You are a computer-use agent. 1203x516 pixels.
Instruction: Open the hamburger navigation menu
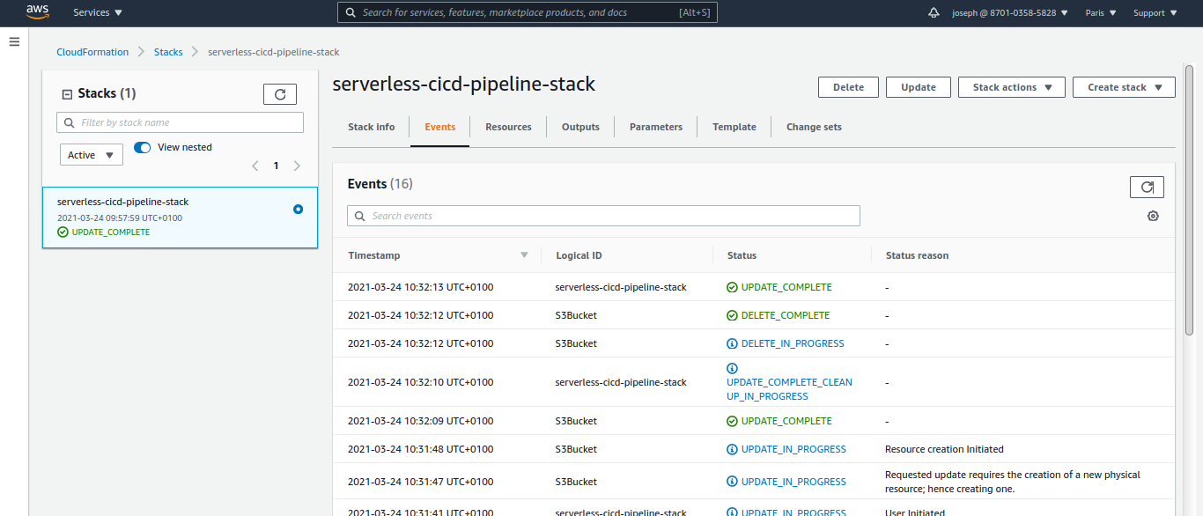(x=14, y=42)
